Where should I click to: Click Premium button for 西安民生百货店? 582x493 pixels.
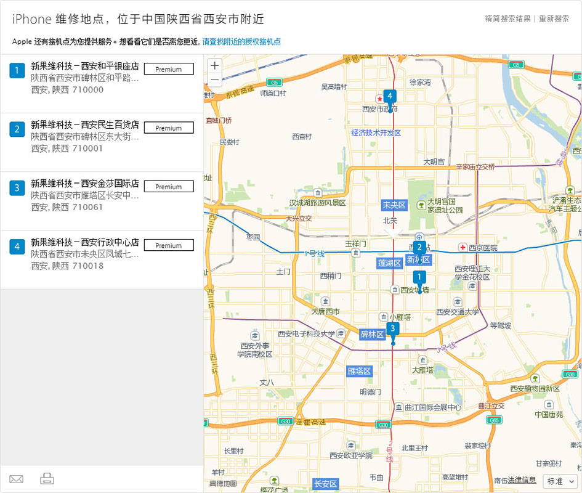[169, 128]
